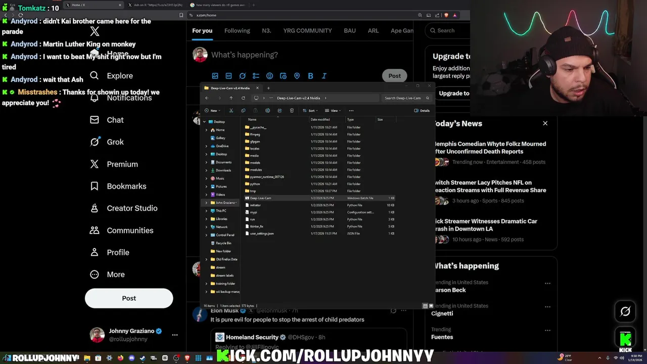Expand the Documents node in navigation tree

(206, 162)
